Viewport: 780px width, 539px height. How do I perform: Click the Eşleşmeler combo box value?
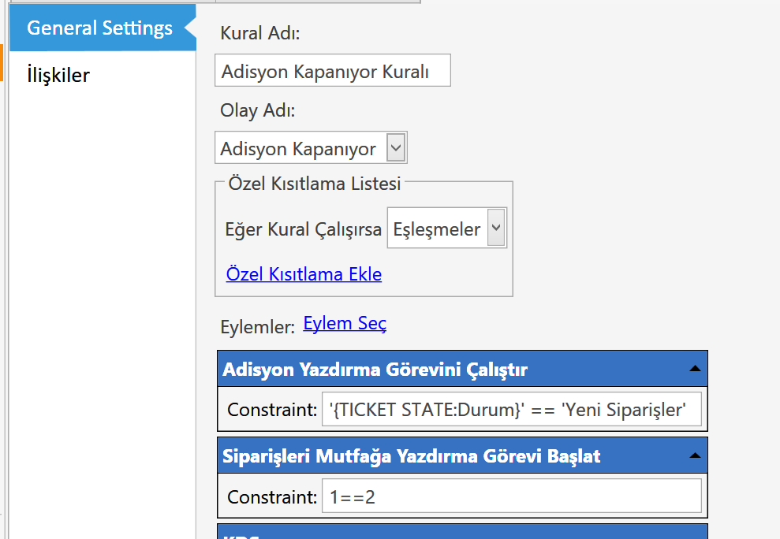click(x=437, y=229)
